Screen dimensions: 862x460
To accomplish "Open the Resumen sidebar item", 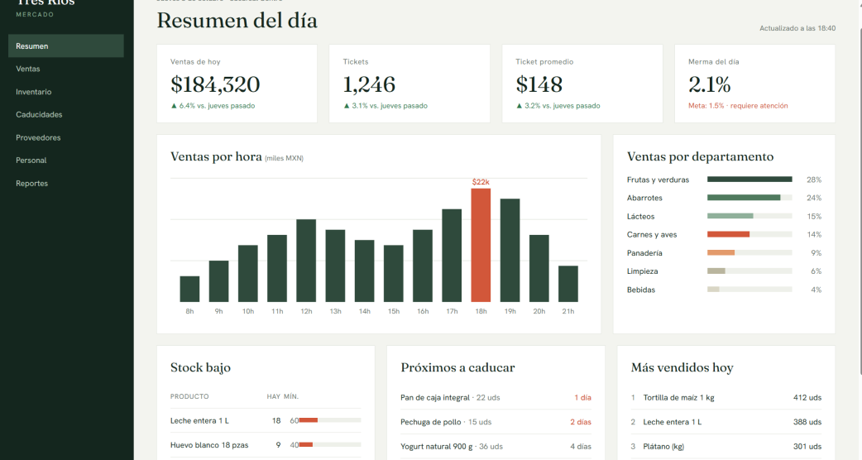I will 66,46.
